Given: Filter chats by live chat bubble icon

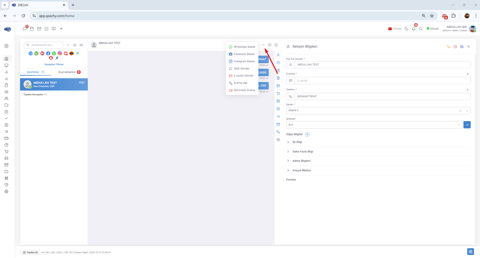Looking at the screenshot, I should [x=31, y=53].
